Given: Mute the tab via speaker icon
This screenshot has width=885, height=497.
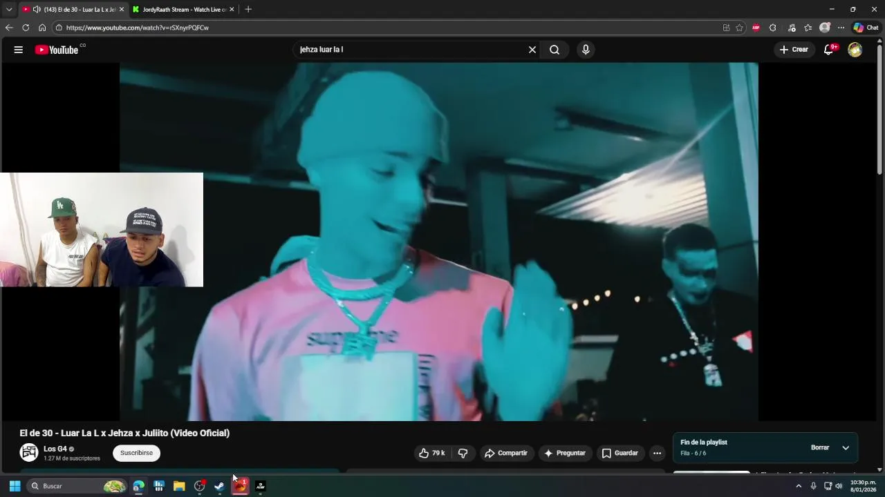Looking at the screenshot, I should (x=37, y=10).
